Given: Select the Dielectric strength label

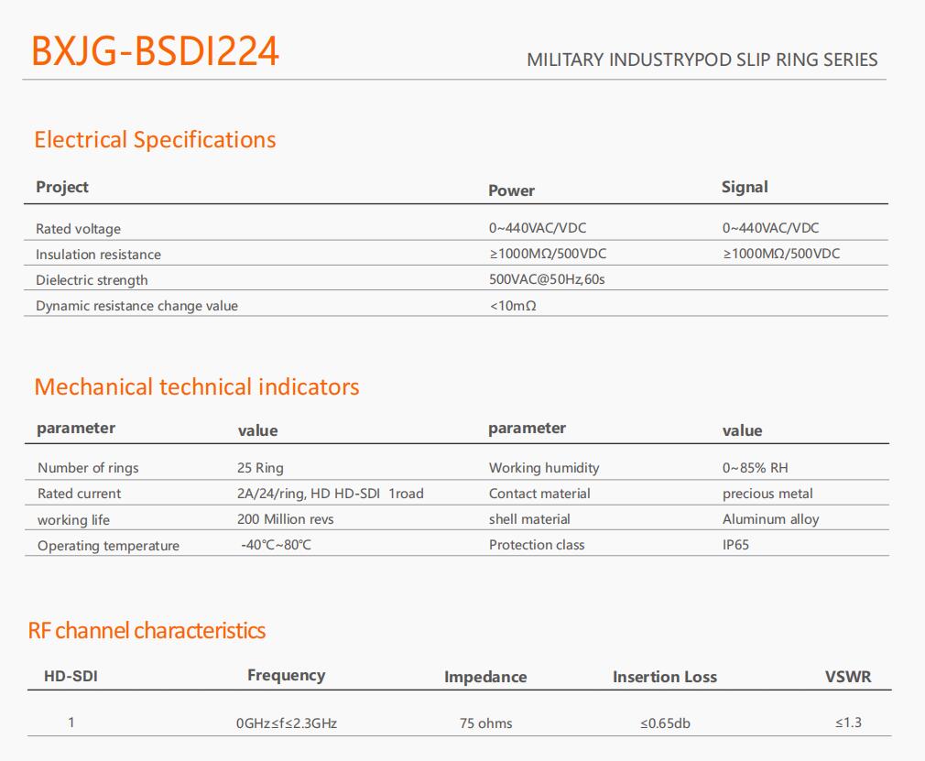Looking at the screenshot, I should 92,280.
